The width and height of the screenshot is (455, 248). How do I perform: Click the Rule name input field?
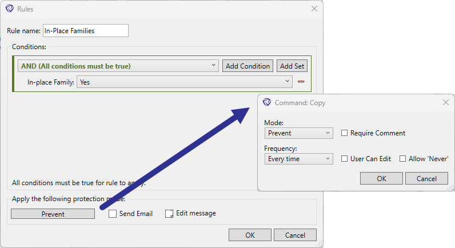click(86, 30)
